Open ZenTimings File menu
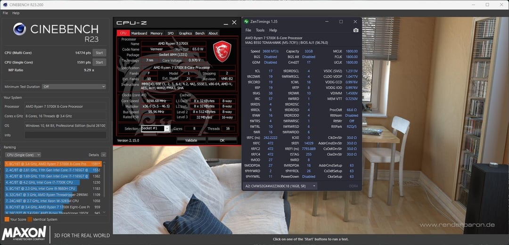This screenshot has width=509, height=245. point(248,30)
